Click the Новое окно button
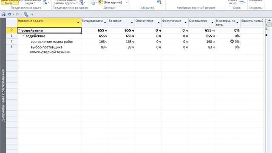Image resolution: width=272 pixels, height=153 pixels. tap(232, 2)
